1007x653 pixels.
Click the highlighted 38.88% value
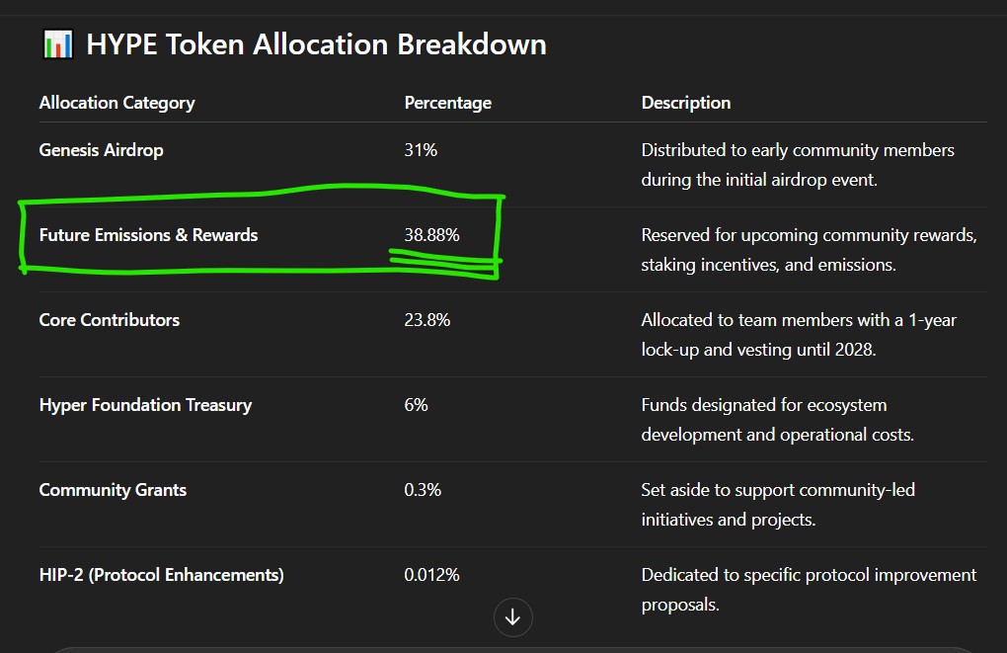point(431,234)
